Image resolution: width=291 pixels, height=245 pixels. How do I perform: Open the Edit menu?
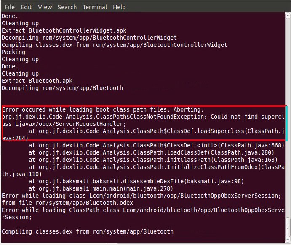(x=26, y=7)
